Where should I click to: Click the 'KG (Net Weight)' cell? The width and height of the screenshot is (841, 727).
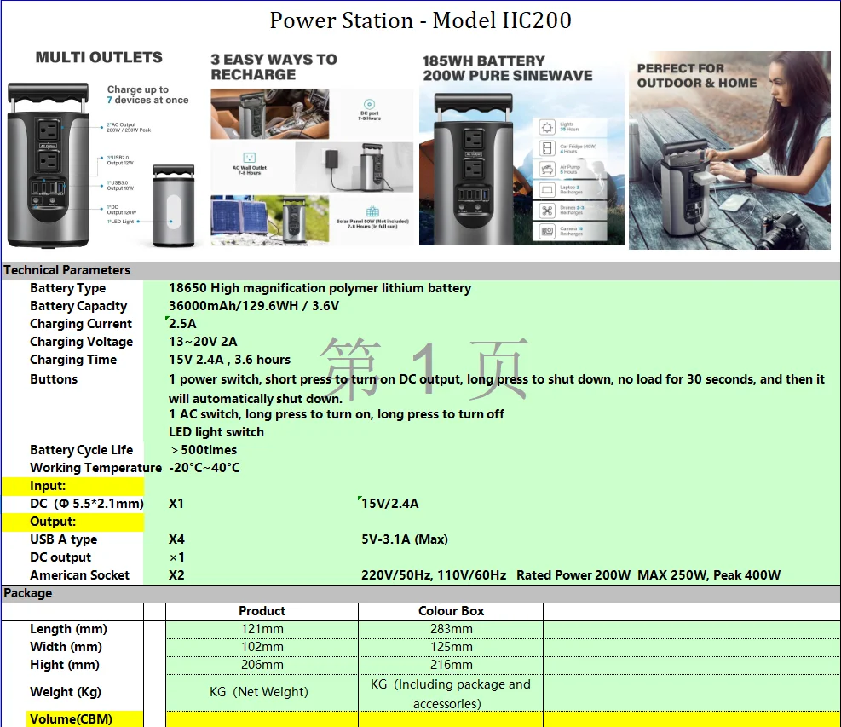pyautogui.click(x=262, y=693)
